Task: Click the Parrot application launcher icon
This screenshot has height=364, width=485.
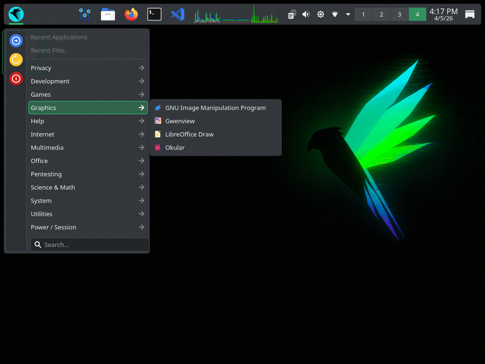Action: 16,14
